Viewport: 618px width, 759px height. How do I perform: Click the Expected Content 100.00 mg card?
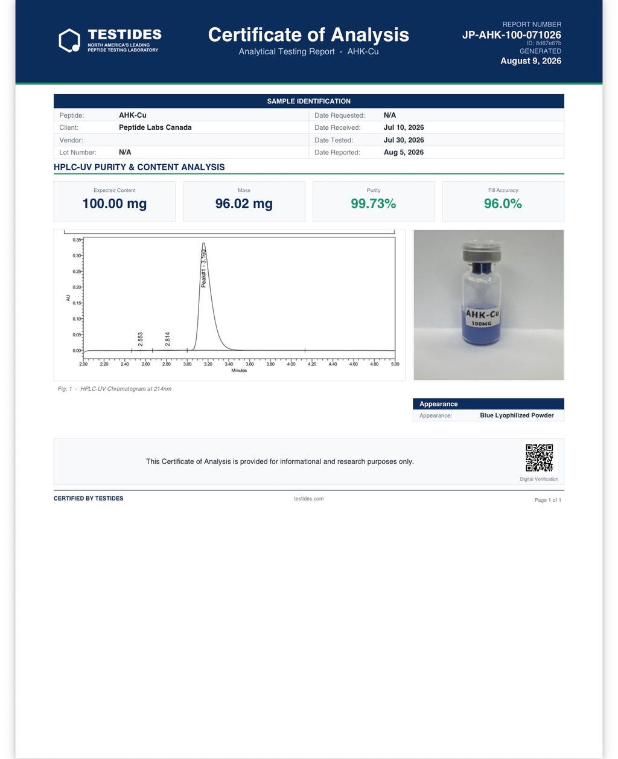coord(115,202)
